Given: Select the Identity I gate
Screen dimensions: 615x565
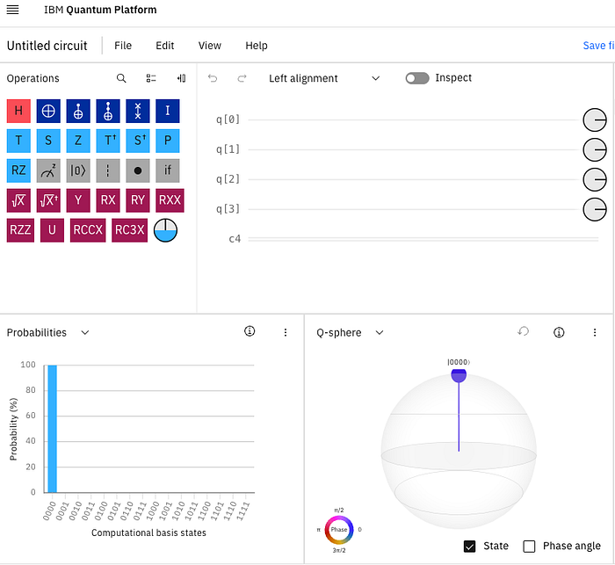Looking at the screenshot, I should tap(168, 111).
